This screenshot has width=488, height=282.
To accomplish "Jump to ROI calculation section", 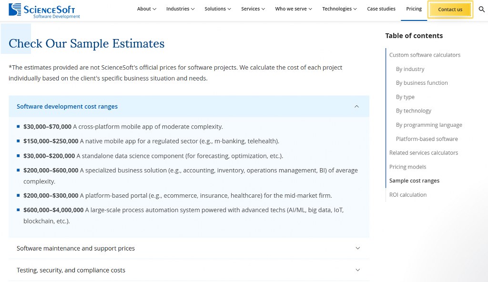I will pyautogui.click(x=408, y=195).
